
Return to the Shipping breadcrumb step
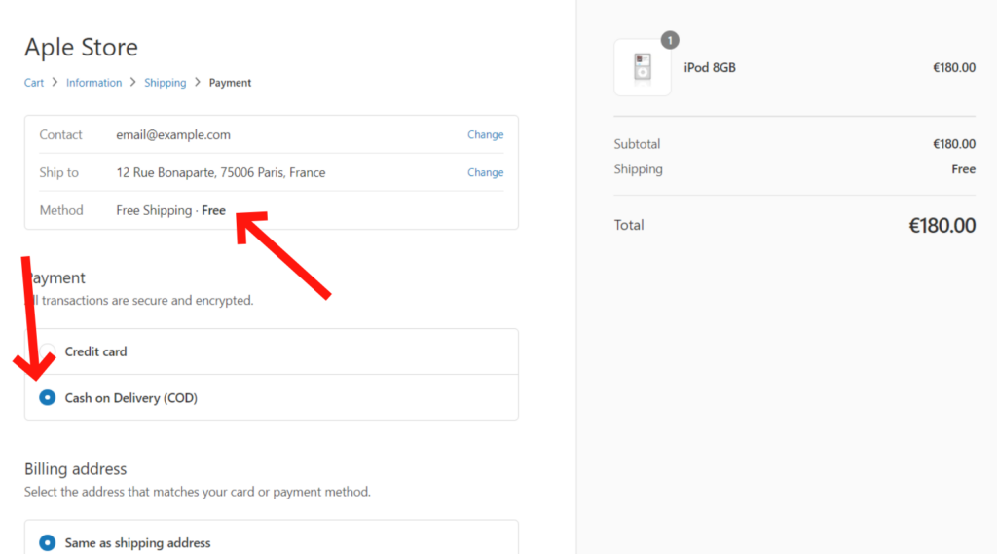coord(166,83)
